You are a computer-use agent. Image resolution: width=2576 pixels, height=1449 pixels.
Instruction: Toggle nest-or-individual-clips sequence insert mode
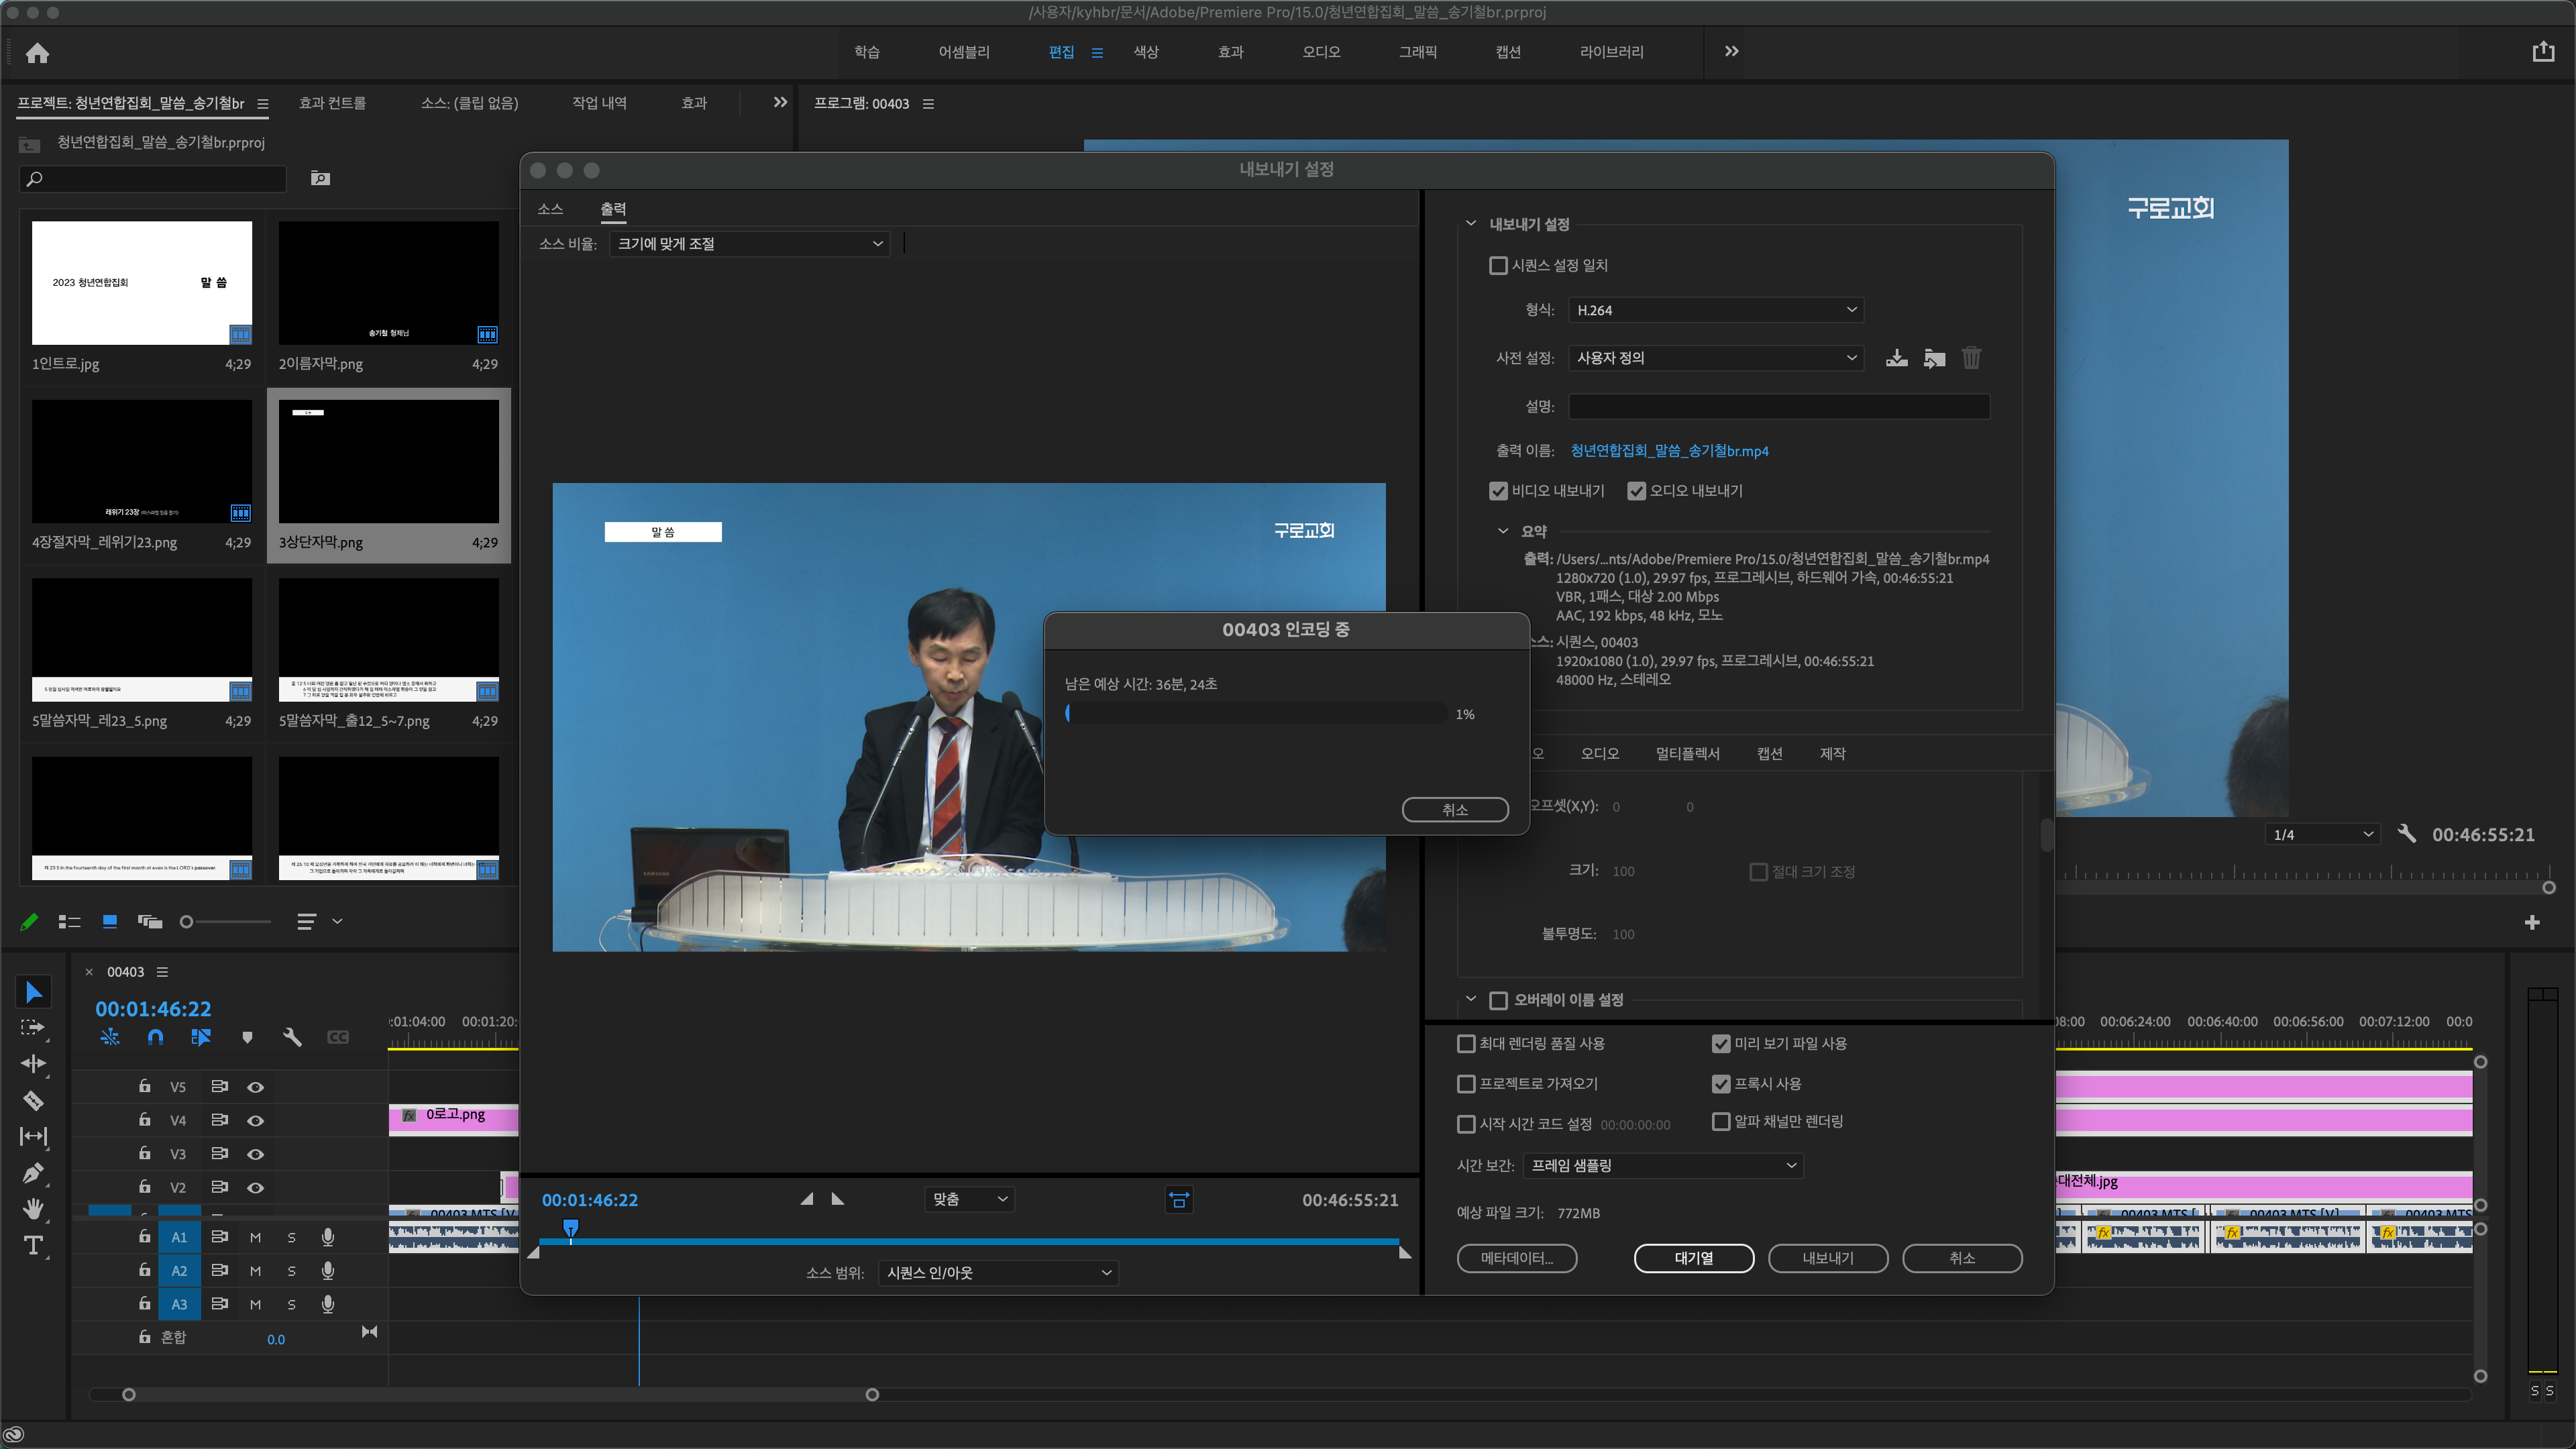(110, 1037)
